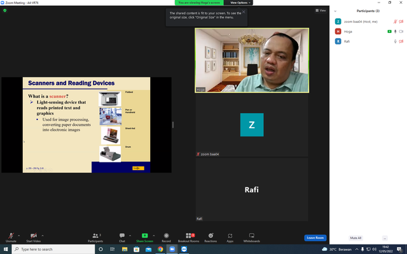Open Zoom Apps
This screenshot has height=254, width=407.
coord(230,237)
